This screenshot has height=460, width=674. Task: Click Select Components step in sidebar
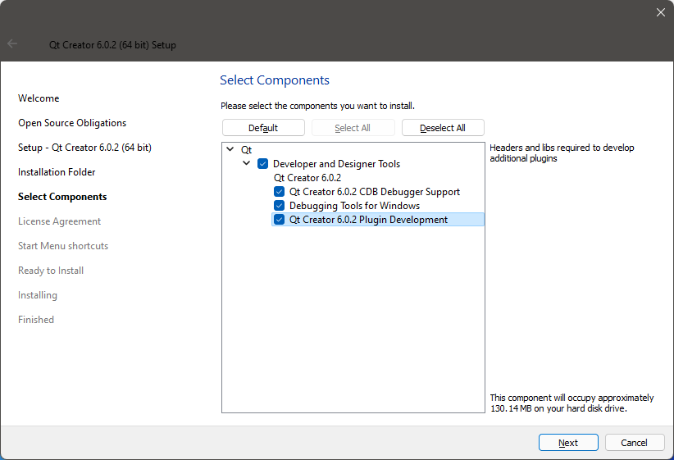coord(62,197)
